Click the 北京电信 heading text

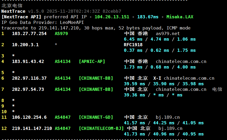[12, 5]
